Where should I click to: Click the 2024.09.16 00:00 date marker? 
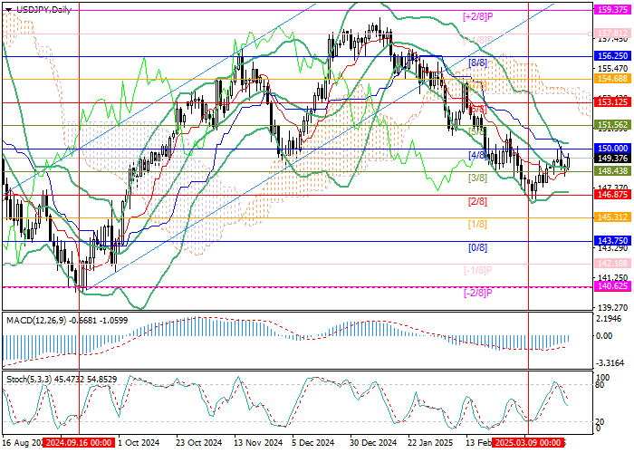[79, 445]
